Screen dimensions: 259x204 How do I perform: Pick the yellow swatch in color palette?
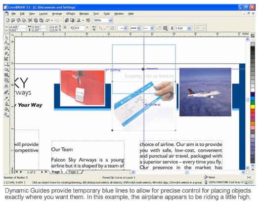[252, 107]
